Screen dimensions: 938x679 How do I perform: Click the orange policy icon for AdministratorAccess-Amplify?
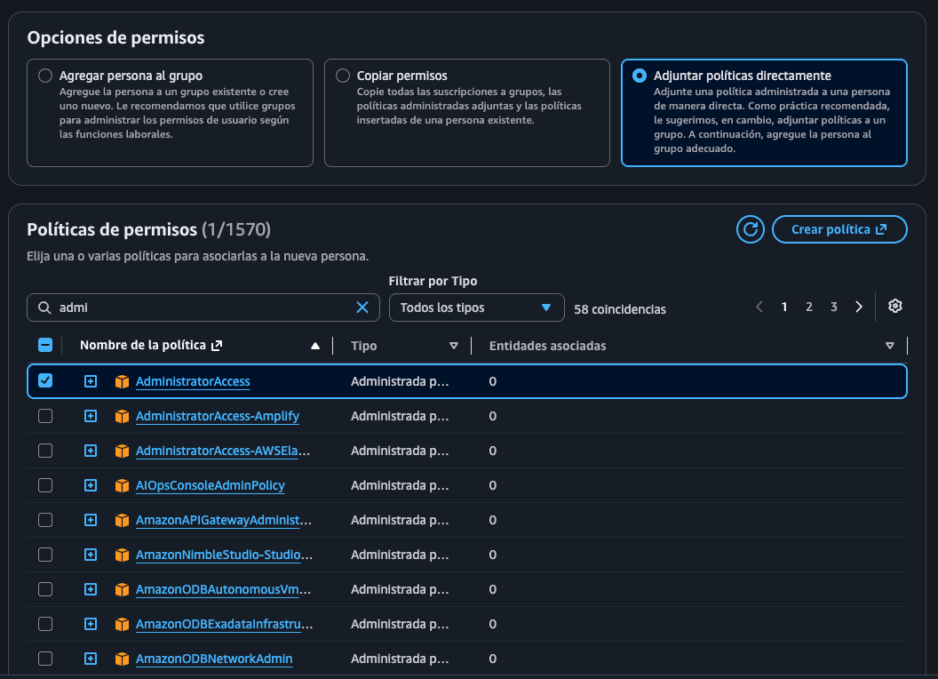coord(122,416)
